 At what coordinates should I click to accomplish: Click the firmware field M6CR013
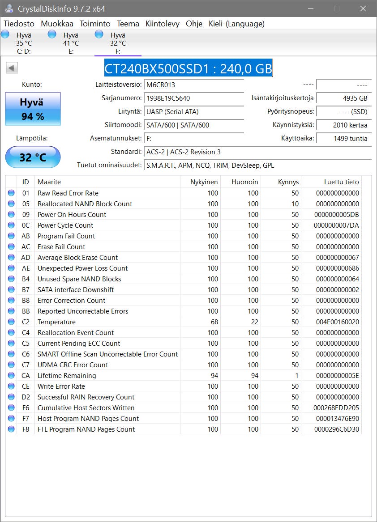coord(194,85)
